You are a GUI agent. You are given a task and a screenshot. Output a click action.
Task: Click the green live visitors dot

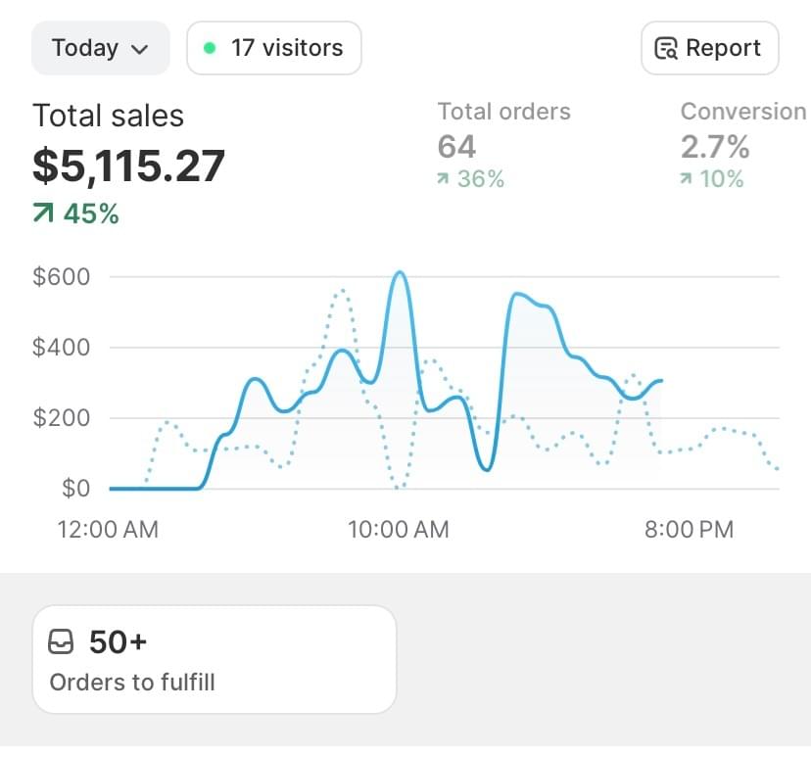(x=210, y=48)
